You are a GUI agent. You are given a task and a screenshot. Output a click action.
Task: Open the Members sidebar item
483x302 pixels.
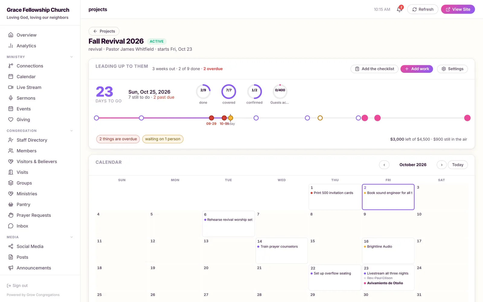click(x=40, y=151)
